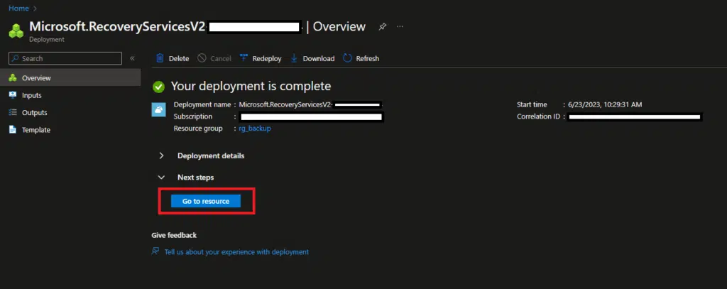Collapse the sidebar with double chevron
The width and height of the screenshot is (727, 289).
132,58
